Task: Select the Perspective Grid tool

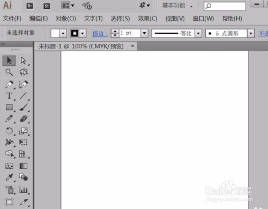Action: click(24, 154)
